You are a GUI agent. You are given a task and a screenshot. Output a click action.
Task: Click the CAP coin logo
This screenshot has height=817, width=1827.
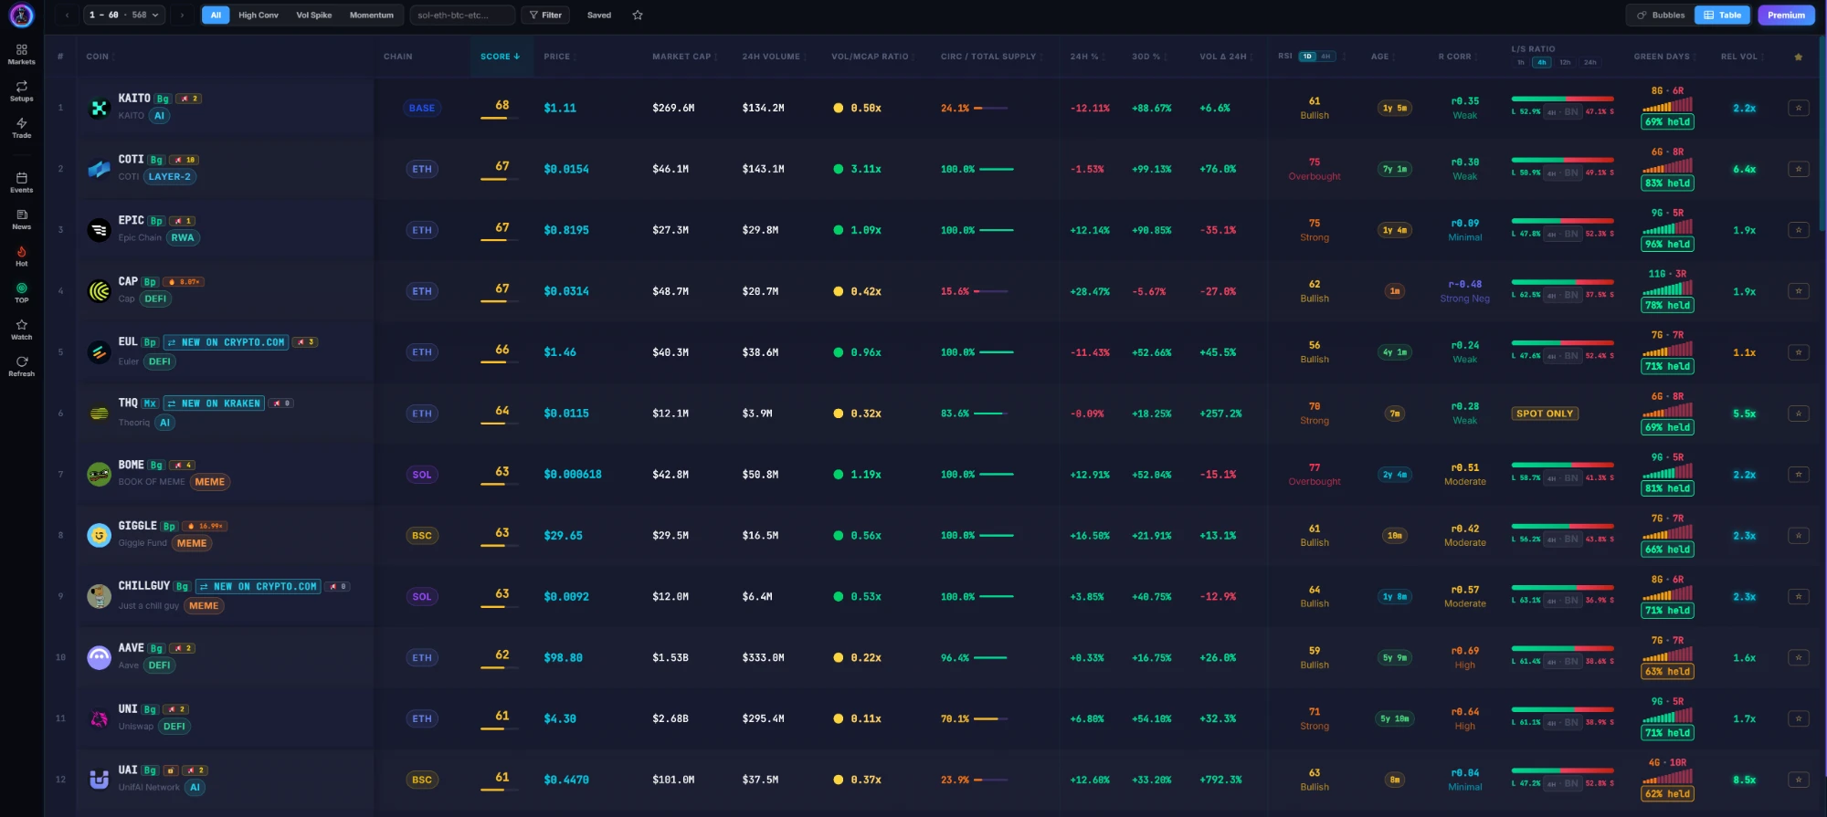pyautogui.click(x=99, y=291)
